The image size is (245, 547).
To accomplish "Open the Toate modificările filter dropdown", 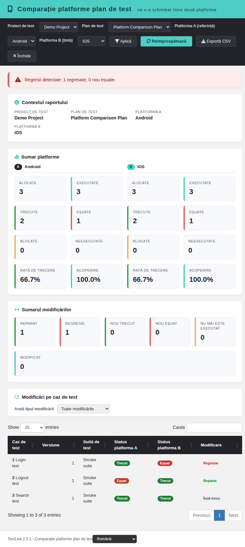I will coord(83,409).
